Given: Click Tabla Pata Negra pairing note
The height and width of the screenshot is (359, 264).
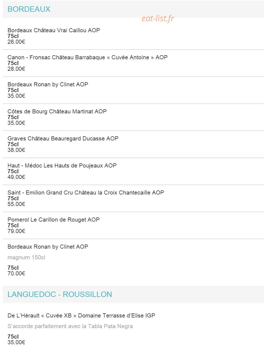Looking at the screenshot, I should point(70,326).
